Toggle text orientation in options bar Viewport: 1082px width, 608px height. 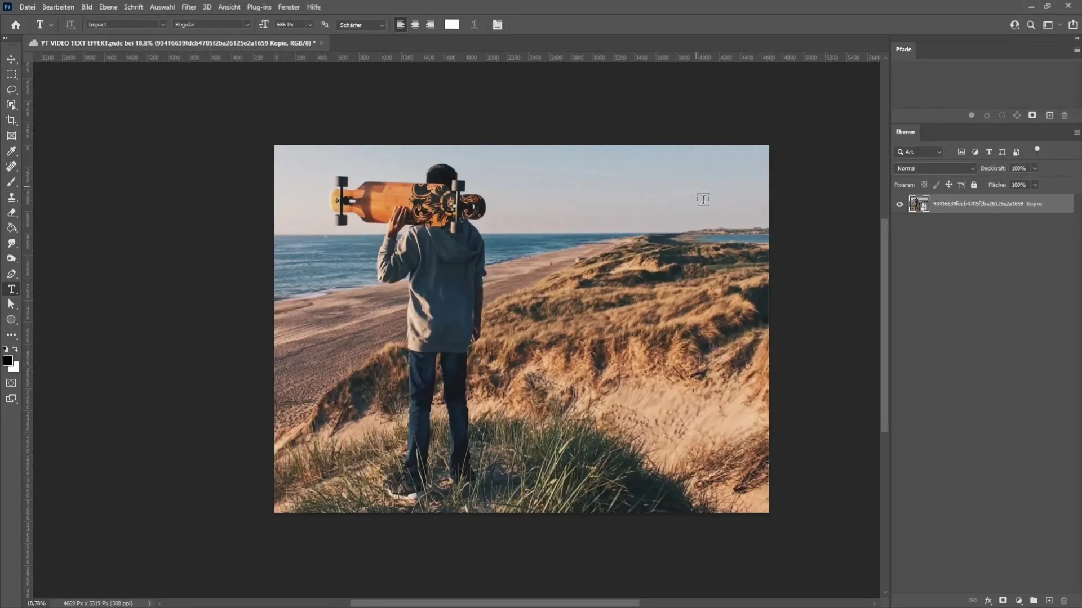[x=70, y=25]
